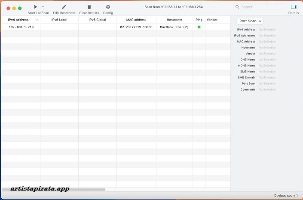
Task: Click the Edit Hostname pencil icon
Action: coord(64,7)
